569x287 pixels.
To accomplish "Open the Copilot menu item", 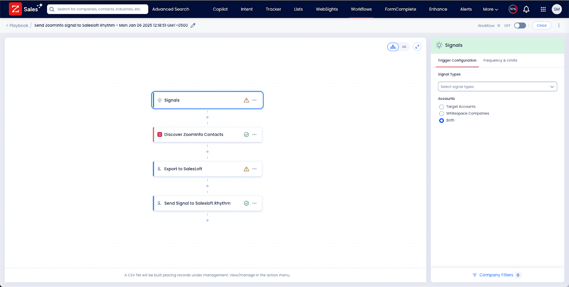I will [x=220, y=9].
